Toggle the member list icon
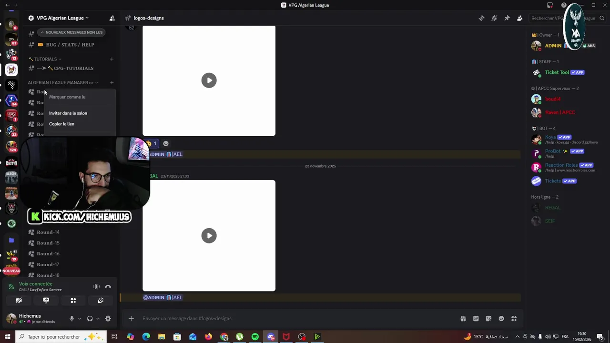Screen dimensions: 610x343 [520, 18]
